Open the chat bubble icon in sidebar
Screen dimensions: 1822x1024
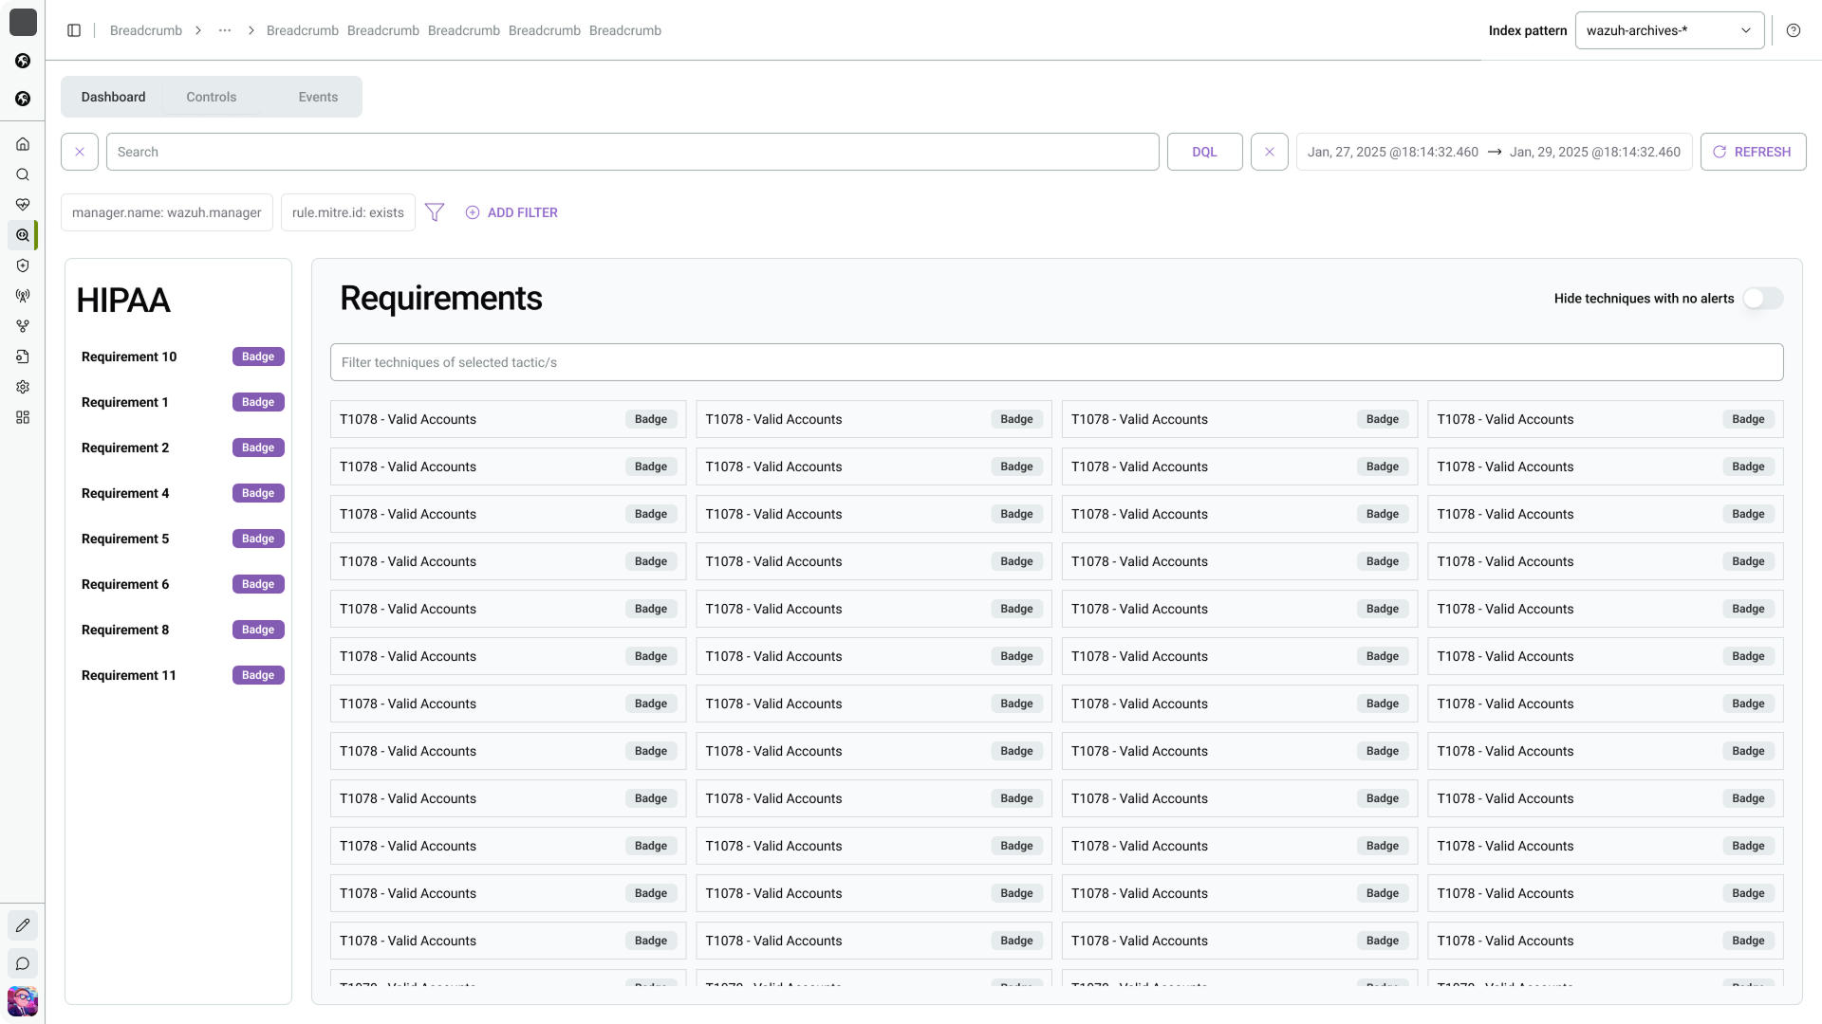click(23, 964)
